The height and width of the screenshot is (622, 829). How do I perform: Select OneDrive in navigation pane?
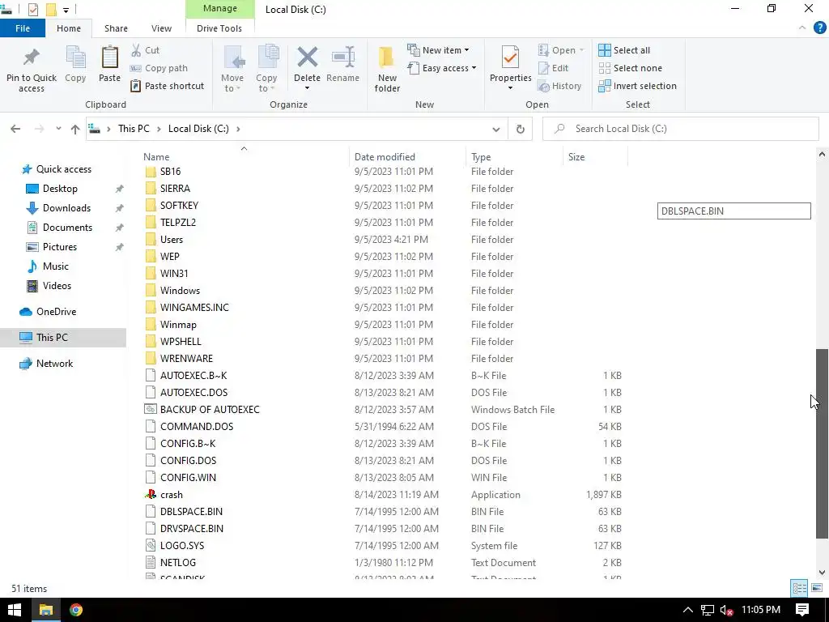coord(56,312)
